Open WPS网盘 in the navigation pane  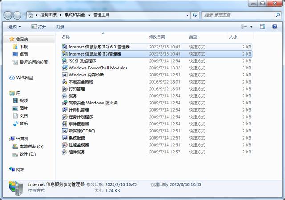21,78
